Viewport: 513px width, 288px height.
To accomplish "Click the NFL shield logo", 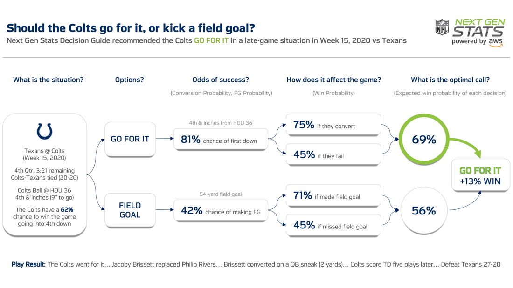I will click(442, 27).
